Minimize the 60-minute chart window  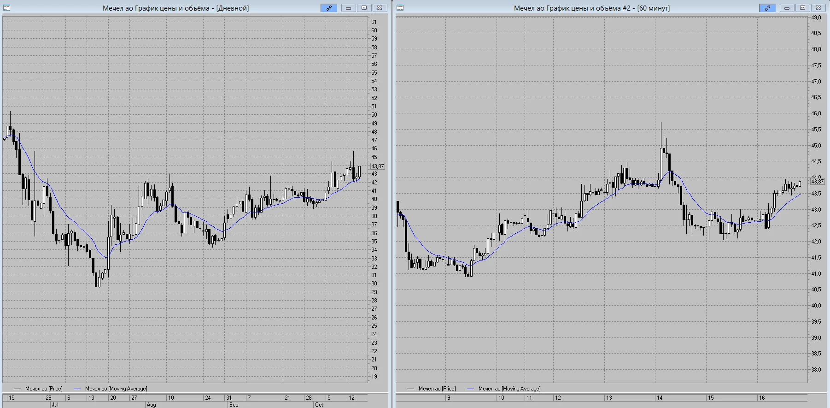point(787,8)
